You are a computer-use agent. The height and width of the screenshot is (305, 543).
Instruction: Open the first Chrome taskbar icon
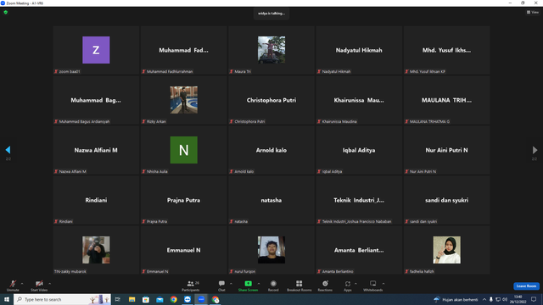[x=173, y=299]
